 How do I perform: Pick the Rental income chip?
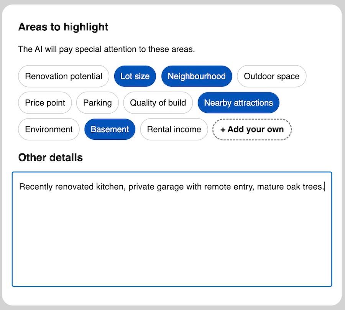tap(174, 129)
